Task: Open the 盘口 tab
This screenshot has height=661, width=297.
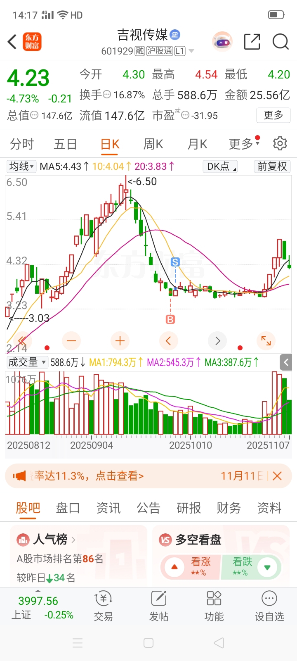Action: point(68,508)
